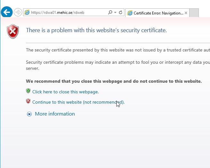Open a new blank tab

194,13
